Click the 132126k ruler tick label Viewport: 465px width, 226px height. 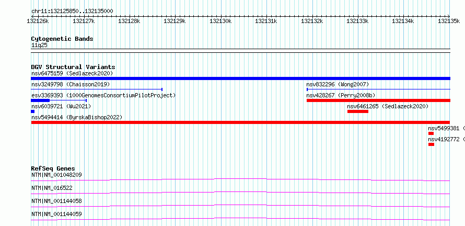[38, 21]
